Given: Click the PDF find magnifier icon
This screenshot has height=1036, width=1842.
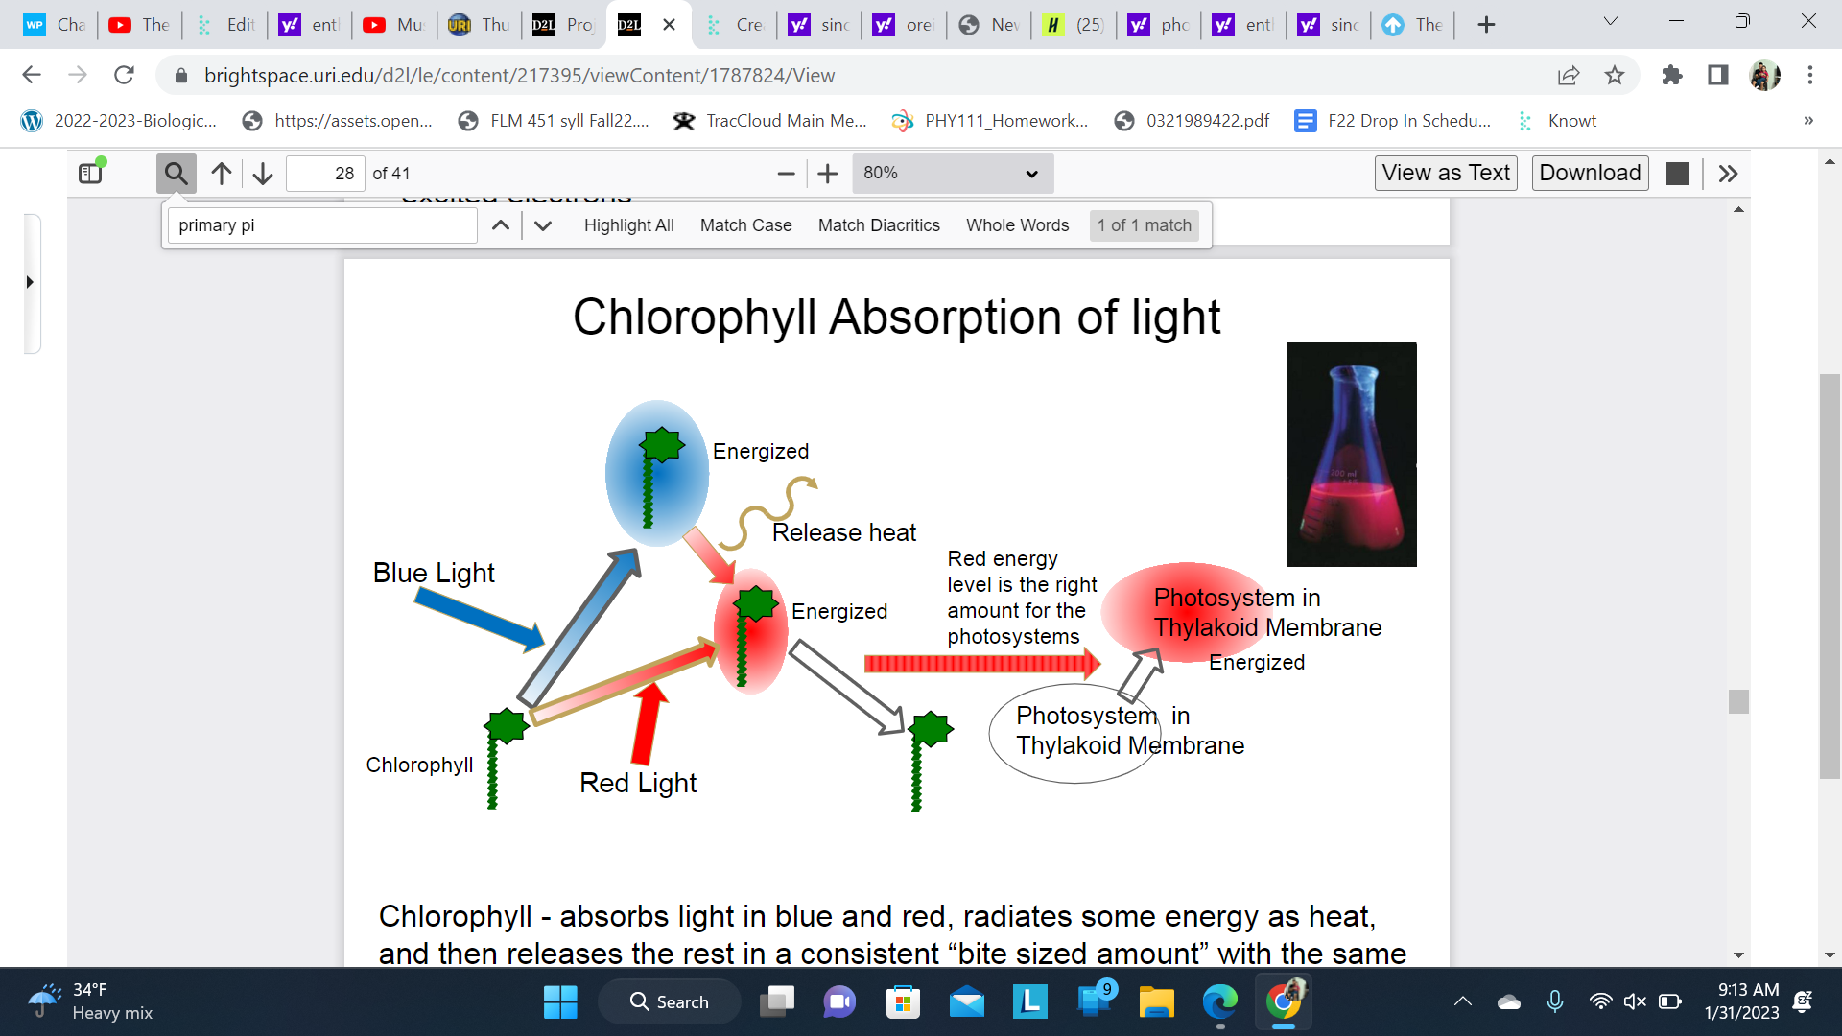Looking at the screenshot, I should (176, 174).
